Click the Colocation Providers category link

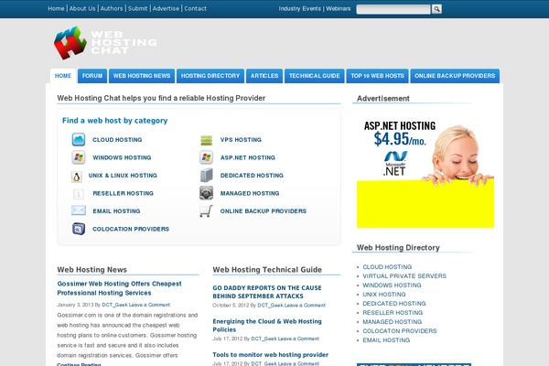[x=131, y=229]
